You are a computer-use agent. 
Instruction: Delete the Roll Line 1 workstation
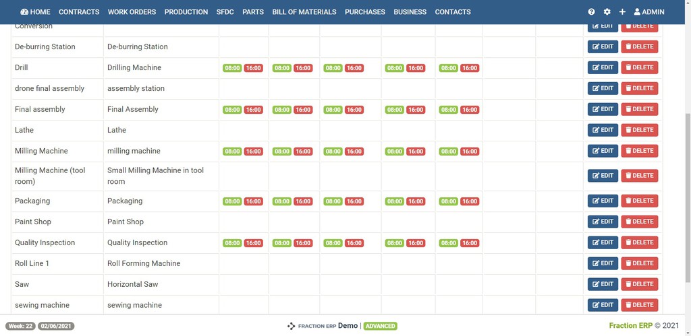coord(640,263)
